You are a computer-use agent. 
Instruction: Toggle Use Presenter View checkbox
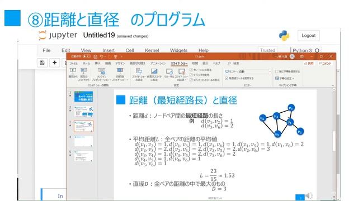(227, 78)
